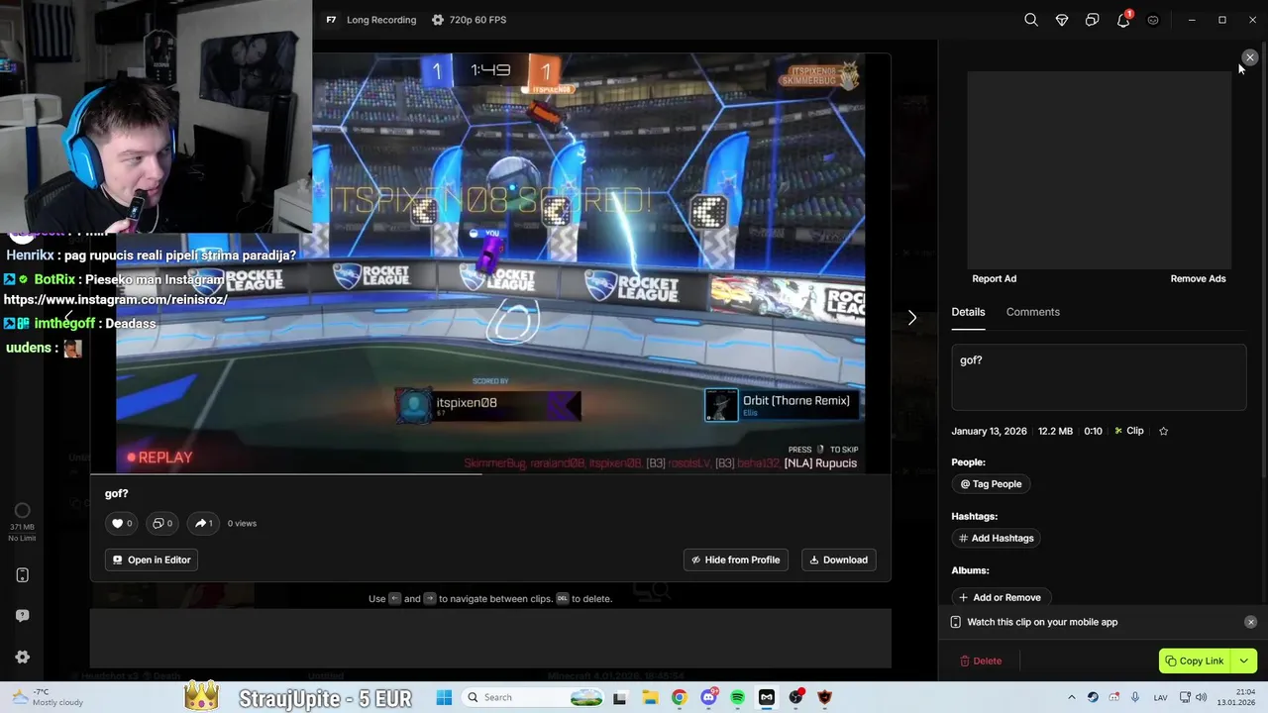Open the search icon in Medal's top bar
This screenshot has height=713, width=1268.
[x=1031, y=20]
